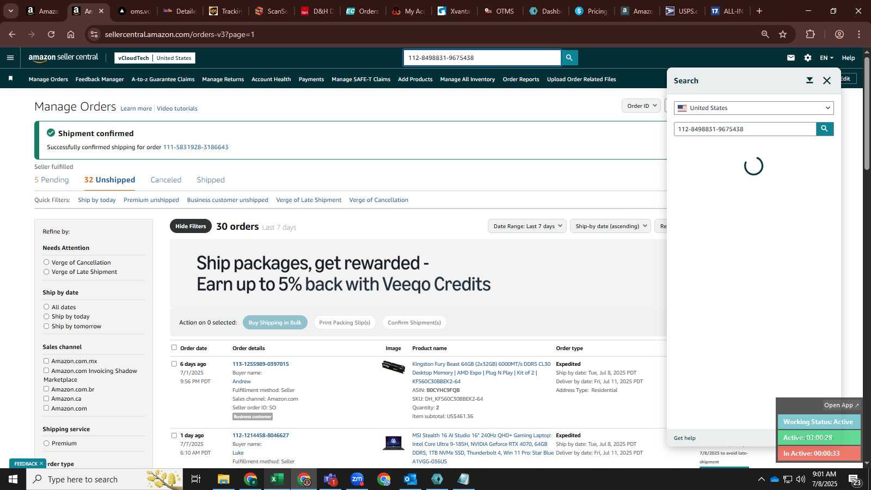The width and height of the screenshot is (871, 490).
Task: Select Verge of Cancellation radio filter
Action: click(x=46, y=262)
